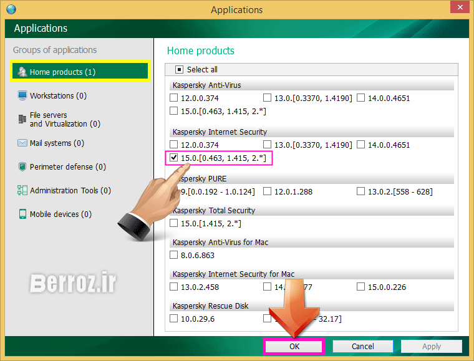Viewport: 474px width, 361px height.
Task: Select the Home products (1) group
Action: [80, 72]
